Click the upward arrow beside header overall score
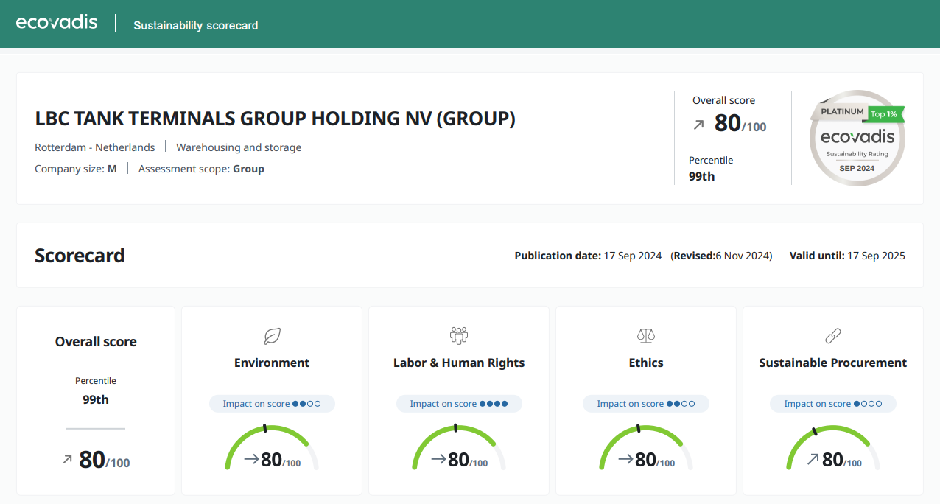Viewport: 940px width, 504px height. tap(698, 125)
